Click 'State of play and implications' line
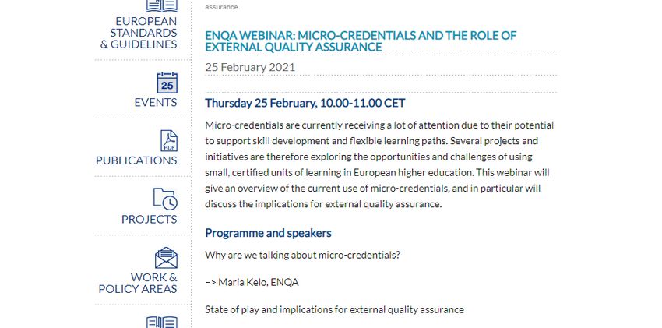This screenshot has height=328, width=662. [334, 310]
